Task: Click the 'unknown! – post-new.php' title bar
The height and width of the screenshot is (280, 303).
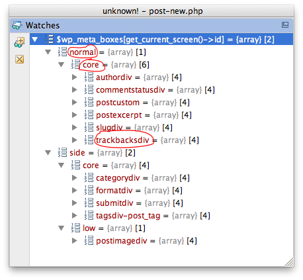Action: (x=151, y=11)
